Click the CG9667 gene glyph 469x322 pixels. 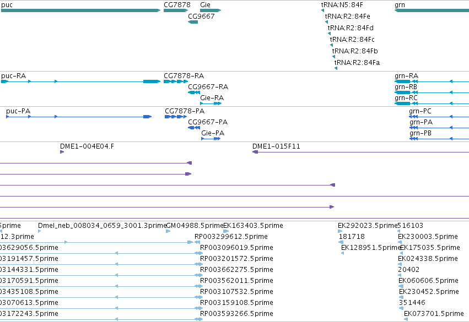pyautogui.click(x=193, y=22)
